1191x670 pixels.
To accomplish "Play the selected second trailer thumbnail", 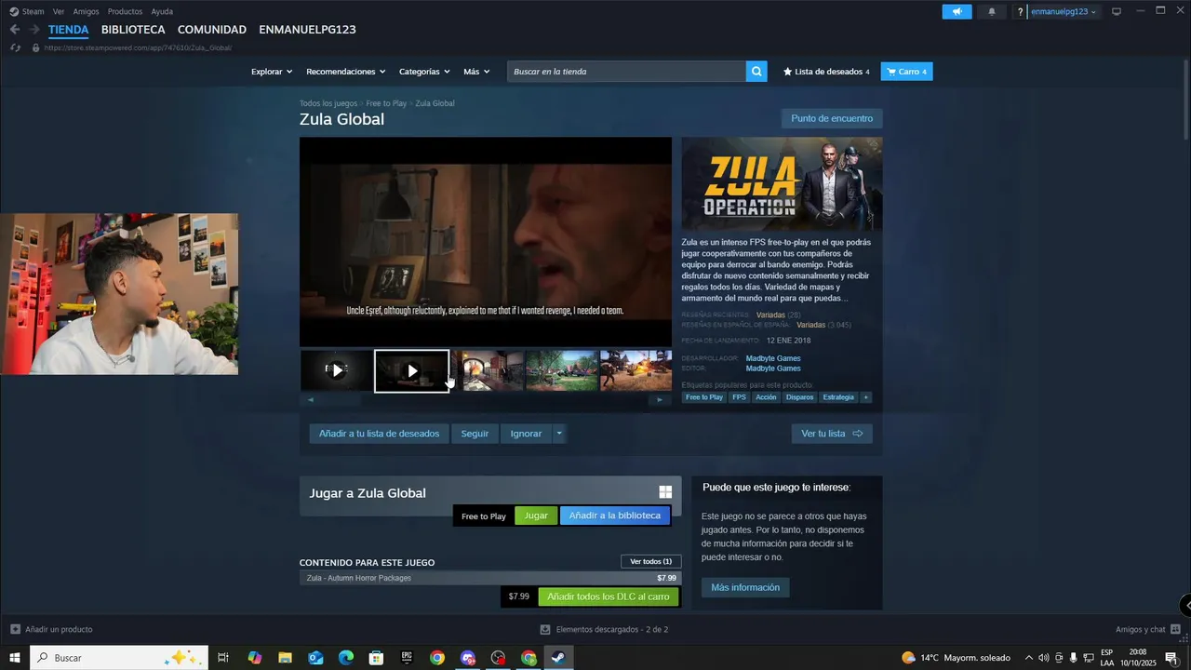I will coord(412,371).
